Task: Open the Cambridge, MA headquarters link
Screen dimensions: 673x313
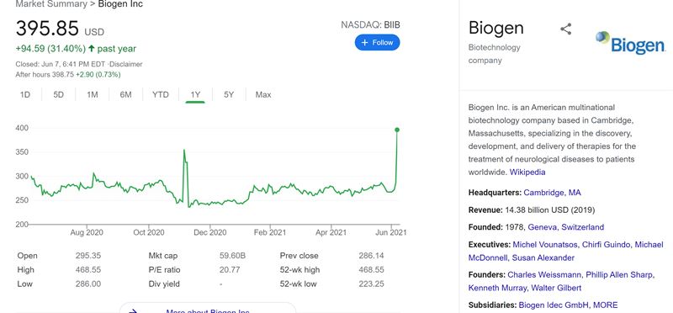Action: coord(552,193)
